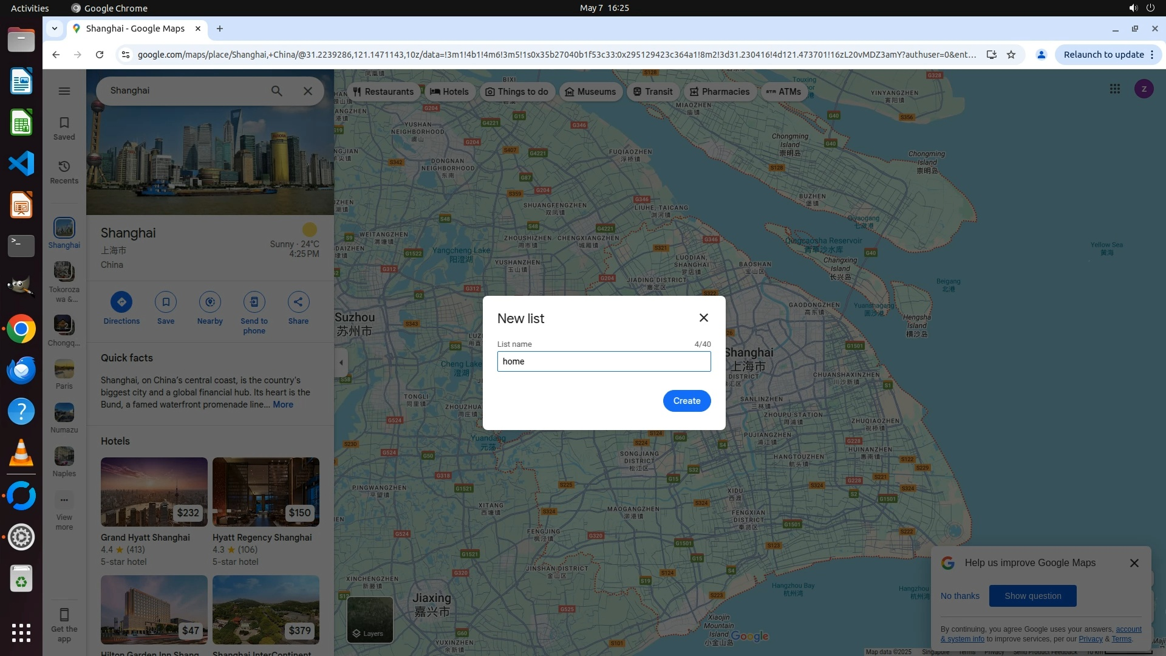1166x656 pixels.
Task: Select the Restaurants category chip
Action: (383, 92)
